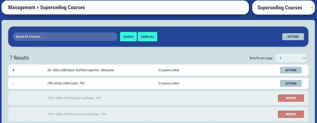Image resolution: width=317 pixels, height=123 pixels.
Task: Click the TSCF02 Basic Scaffolder sub-row text
Action: click(x=74, y=98)
